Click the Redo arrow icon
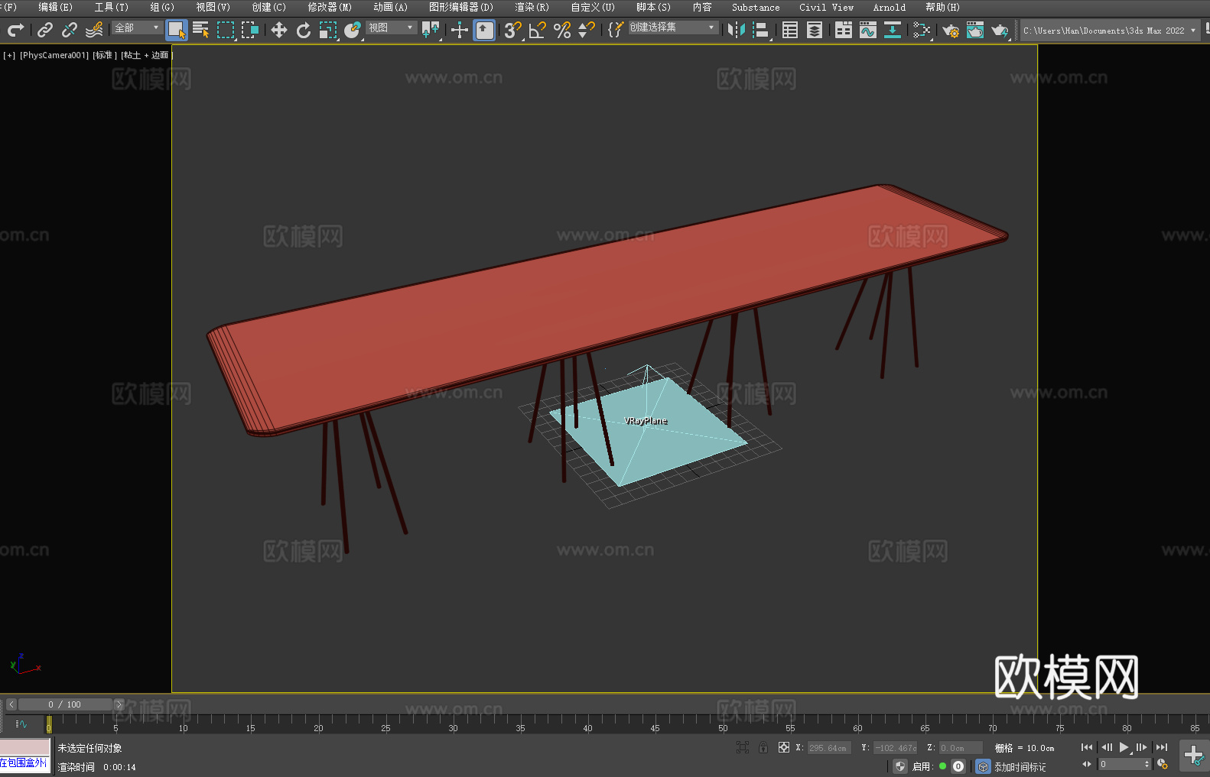Screen dimensions: 1210x777 pos(15,30)
